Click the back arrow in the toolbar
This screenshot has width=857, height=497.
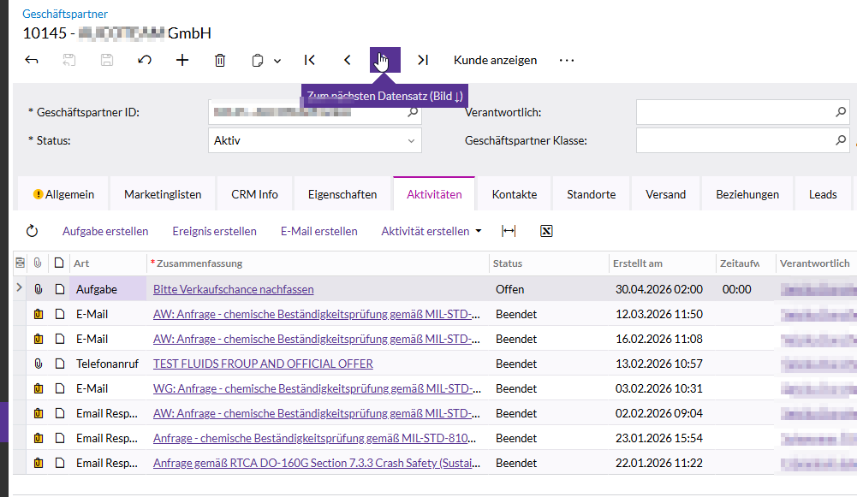[32, 60]
